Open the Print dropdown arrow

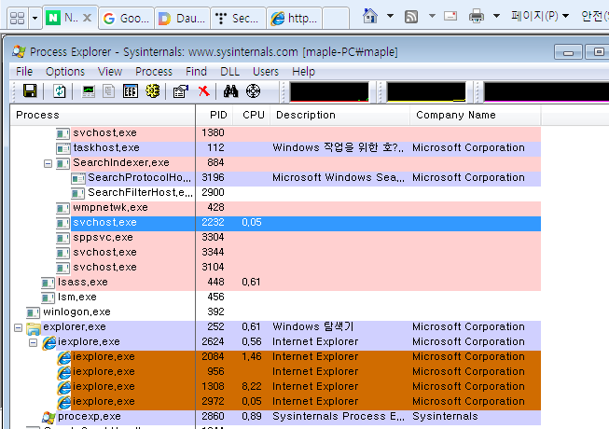click(x=496, y=16)
